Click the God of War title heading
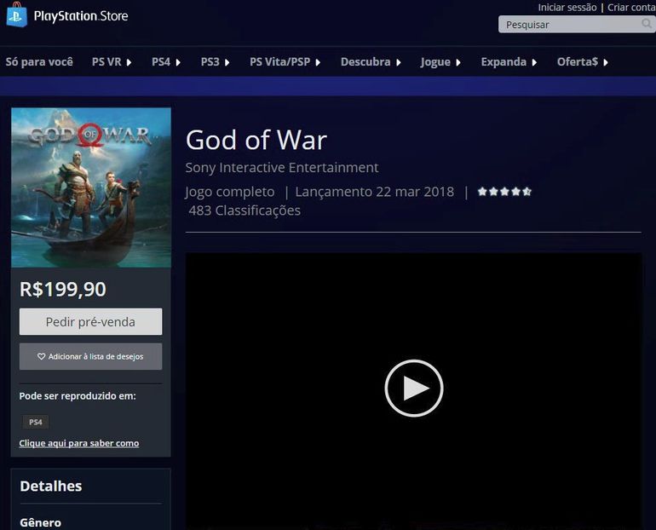Viewport: 656px width, 530px height. (x=256, y=140)
